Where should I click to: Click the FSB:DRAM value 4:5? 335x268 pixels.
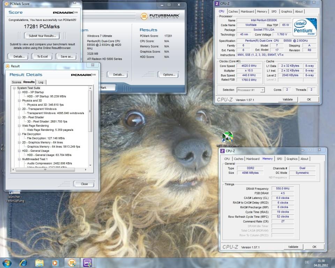tap(282, 193)
